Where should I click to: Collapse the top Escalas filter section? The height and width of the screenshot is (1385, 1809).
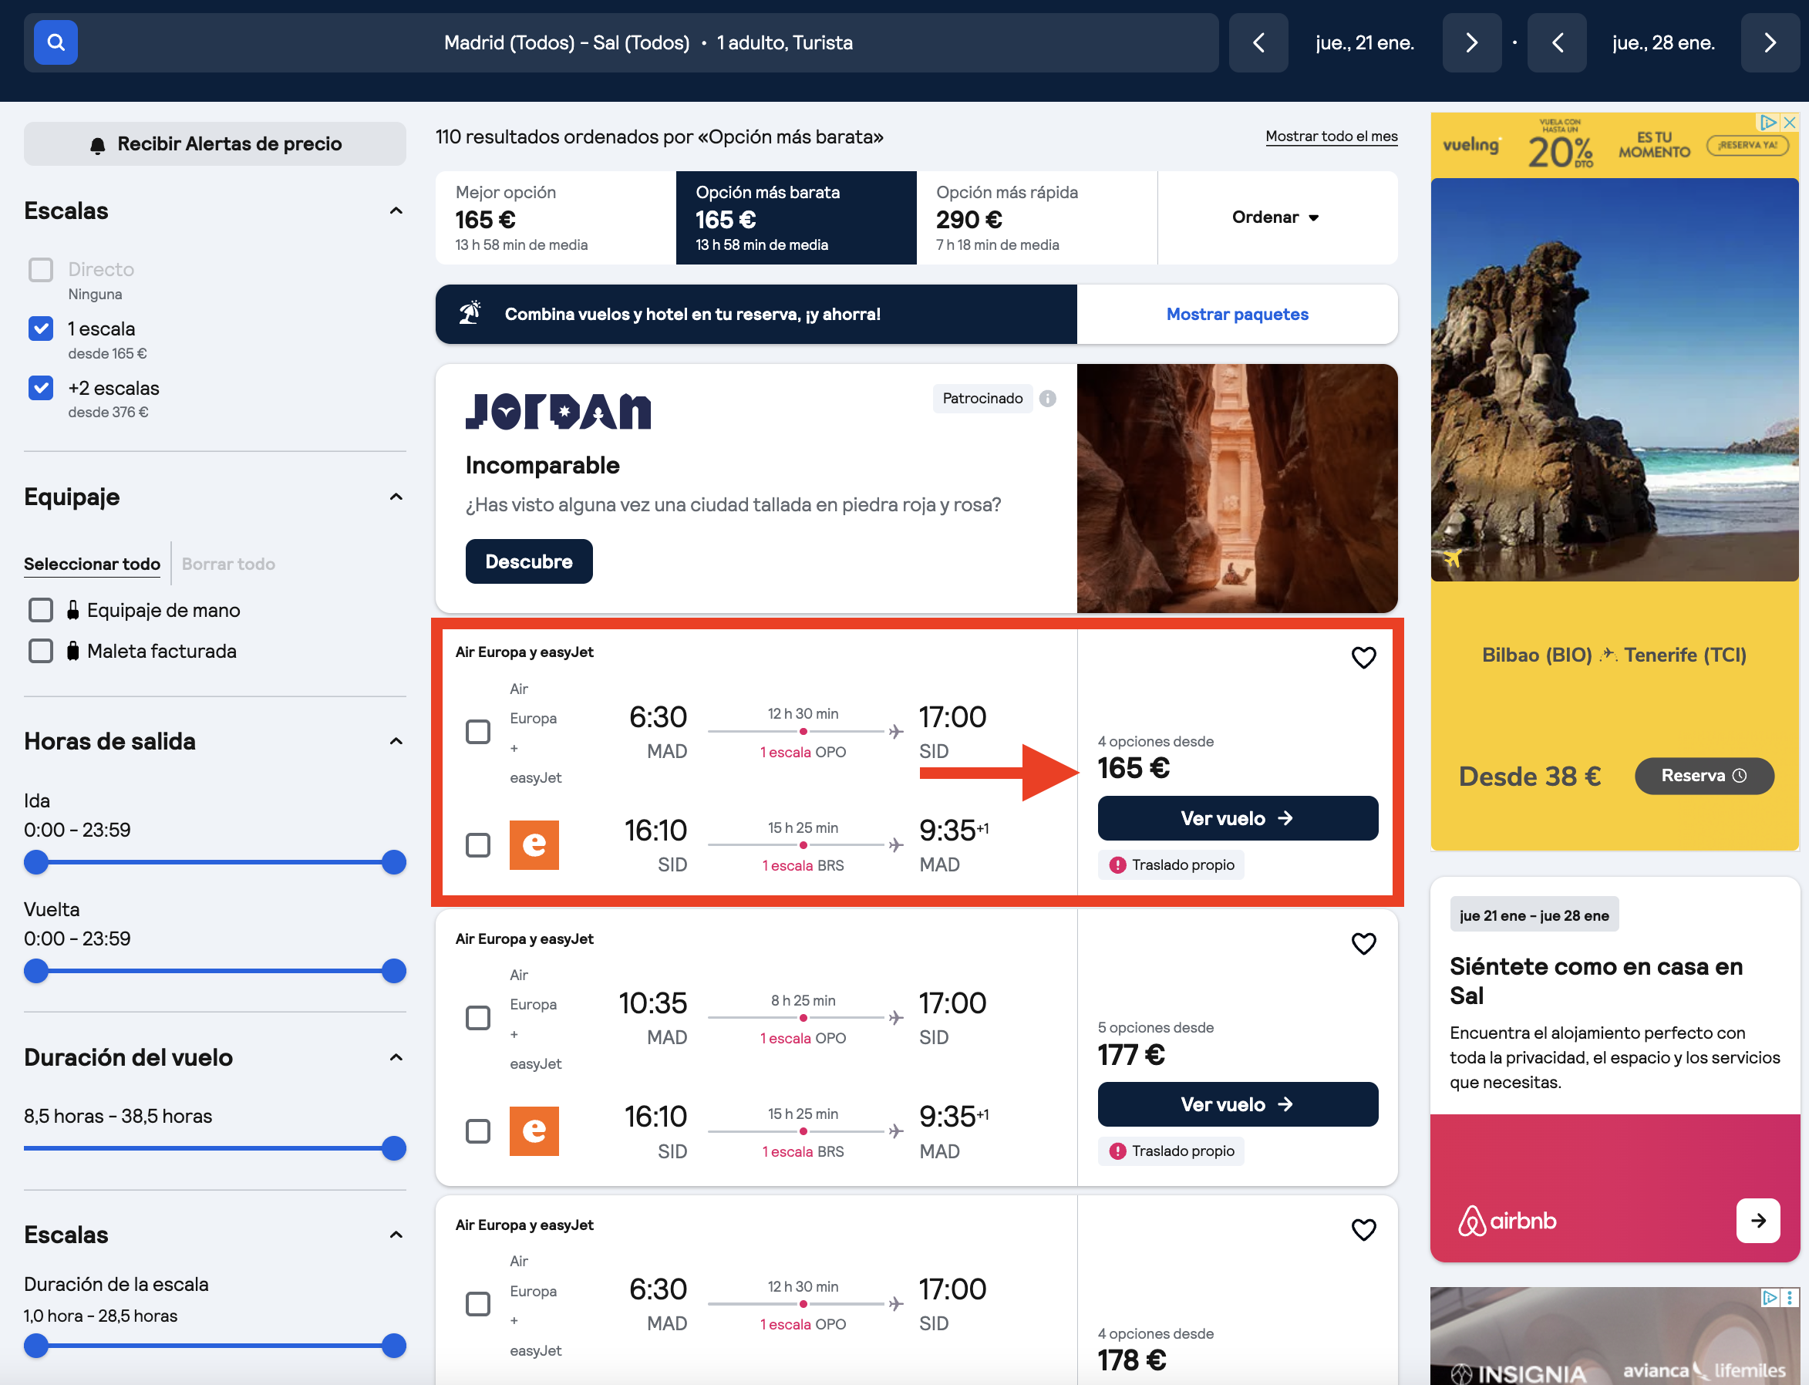[396, 211]
